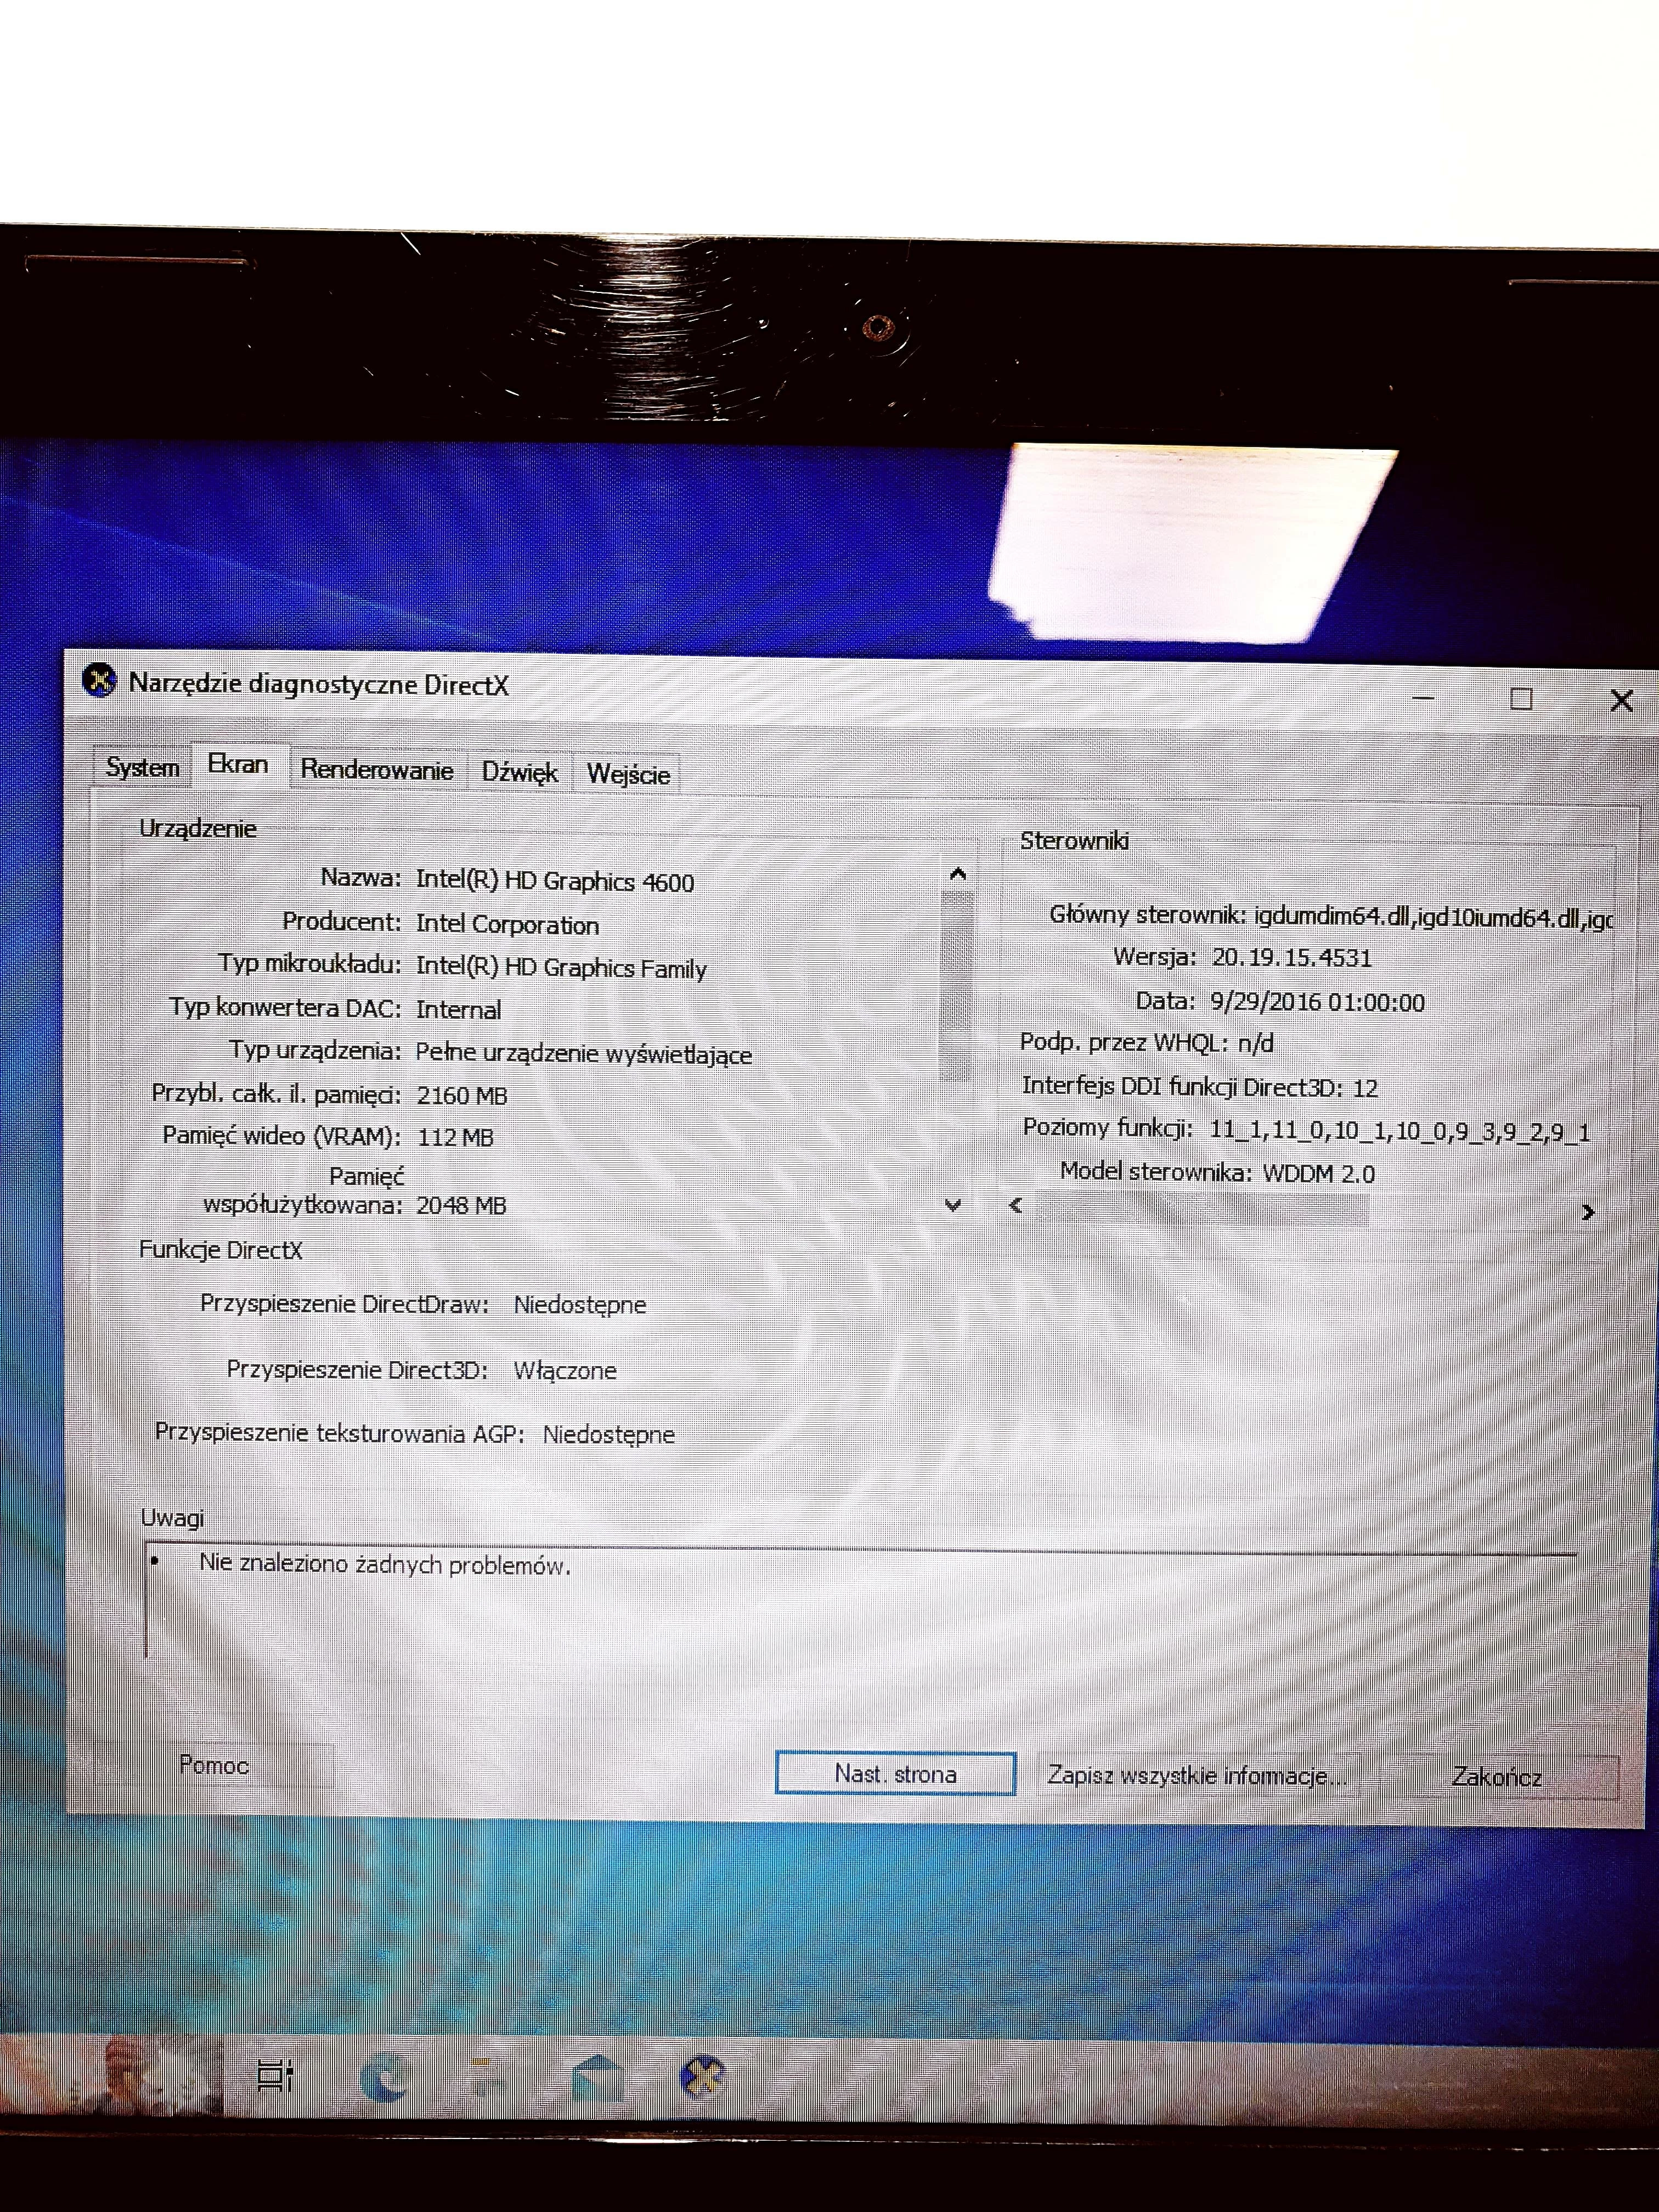1659x2212 pixels.
Task: Click the 112 MB VRAM value
Action: point(455,1138)
